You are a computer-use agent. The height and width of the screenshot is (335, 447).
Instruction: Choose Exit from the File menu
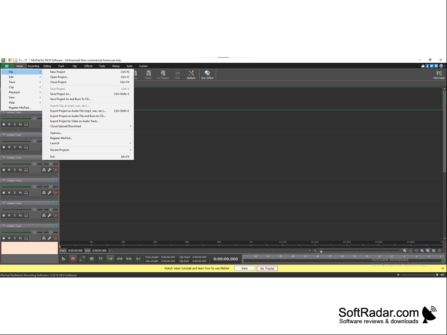pyautogui.click(x=88, y=157)
